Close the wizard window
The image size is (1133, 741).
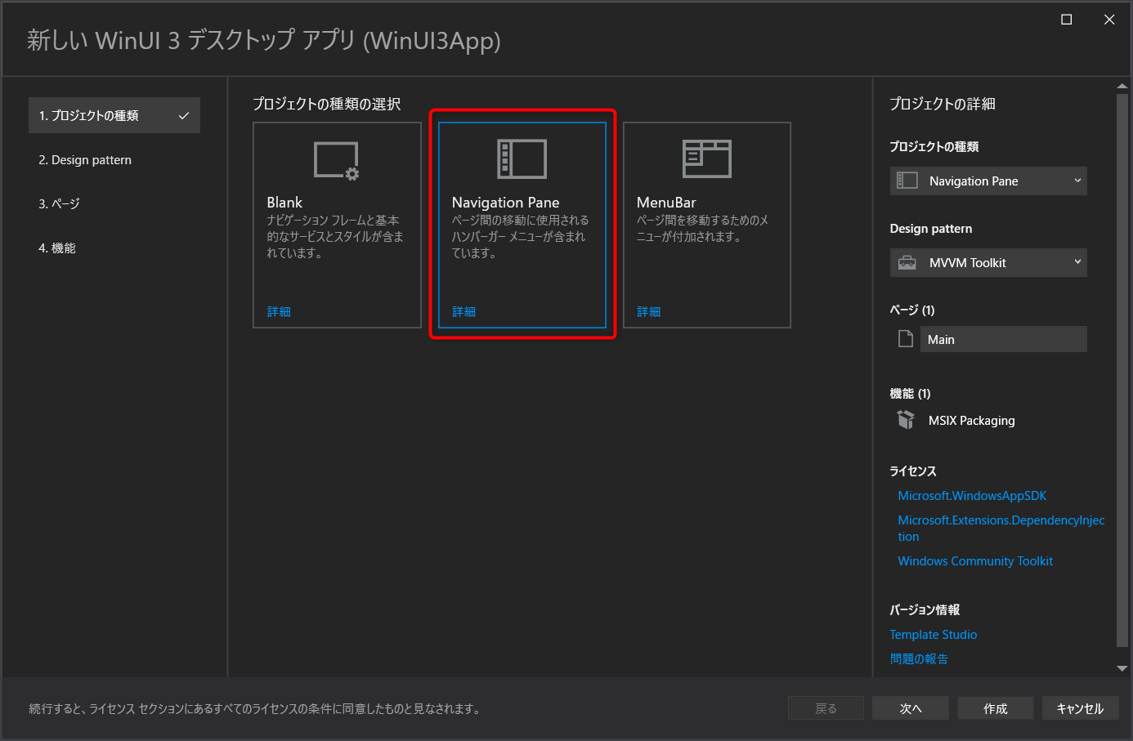click(1109, 20)
